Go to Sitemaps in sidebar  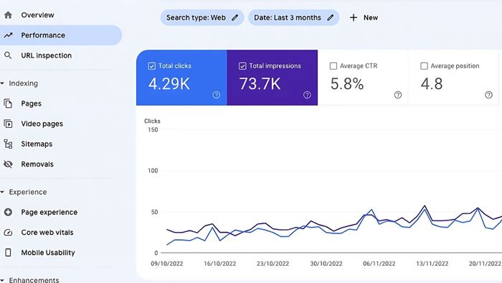pyautogui.click(x=37, y=144)
